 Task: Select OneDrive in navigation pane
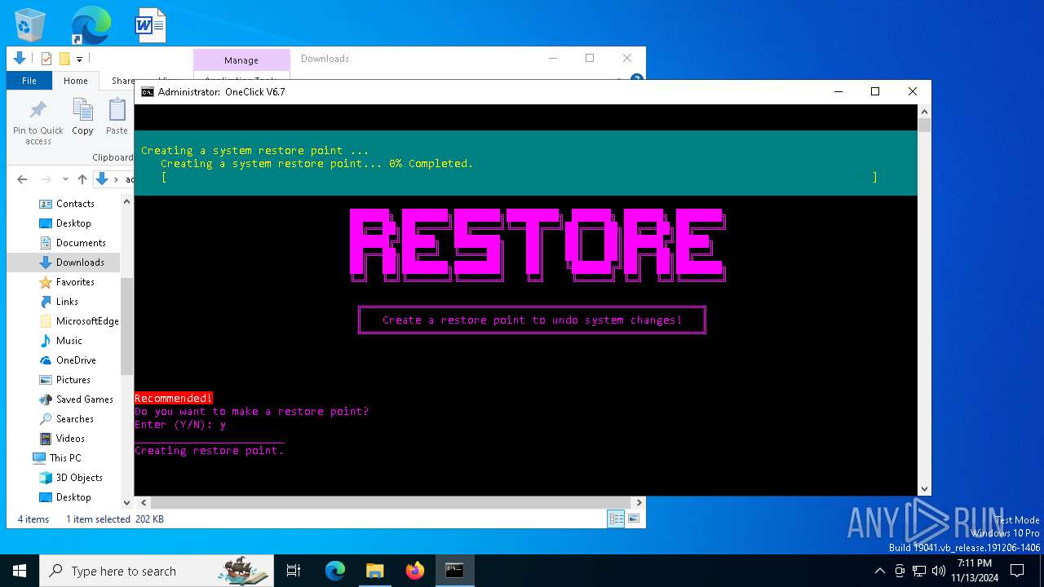(76, 360)
